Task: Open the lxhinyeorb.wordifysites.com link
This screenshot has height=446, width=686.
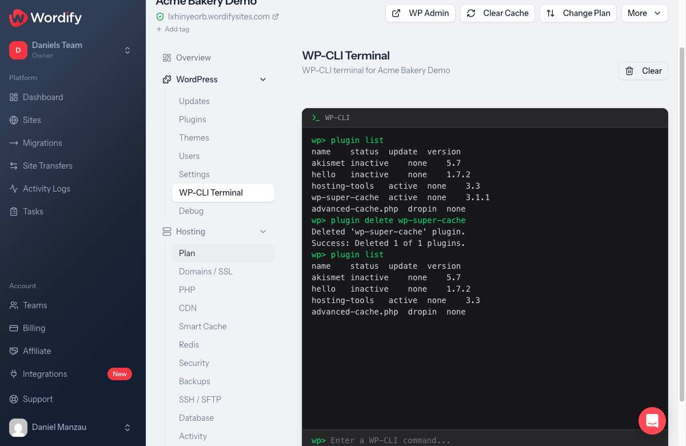Action: coord(219,17)
